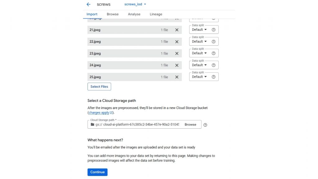Click the back arrow next to screws
The image size is (318, 179).
[89, 4]
